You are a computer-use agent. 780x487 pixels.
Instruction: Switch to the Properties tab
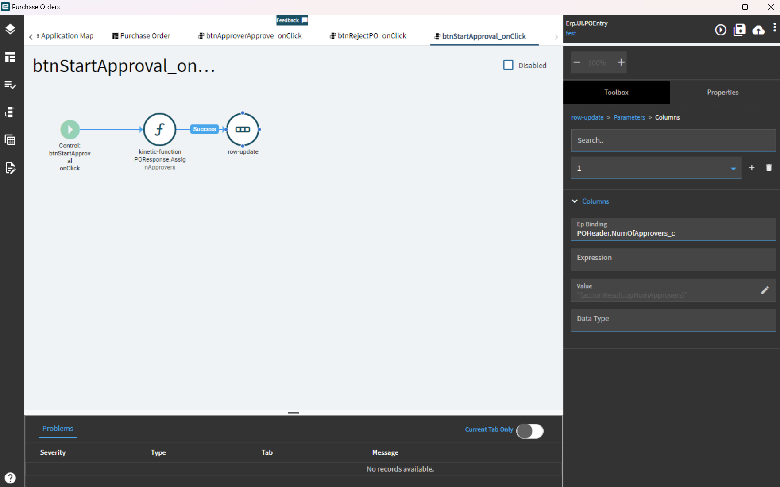(x=722, y=92)
